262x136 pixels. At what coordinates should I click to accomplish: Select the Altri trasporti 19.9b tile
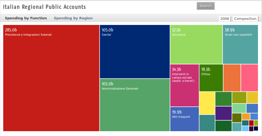184,119
